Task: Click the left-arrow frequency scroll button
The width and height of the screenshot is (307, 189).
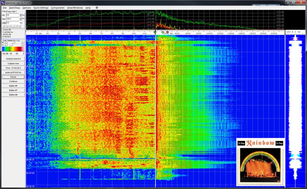Action: tap(3, 26)
